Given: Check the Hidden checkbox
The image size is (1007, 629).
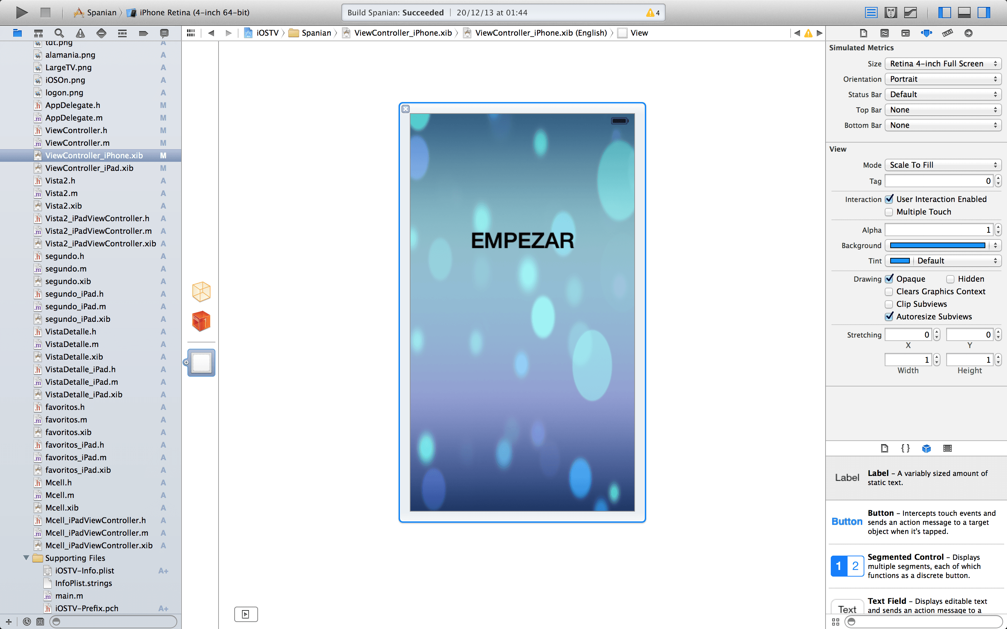Looking at the screenshot, I should click(950, 279).
